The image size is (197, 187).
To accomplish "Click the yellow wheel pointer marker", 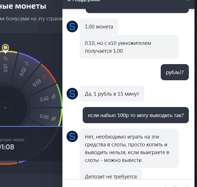I will (x=5, y=49).
